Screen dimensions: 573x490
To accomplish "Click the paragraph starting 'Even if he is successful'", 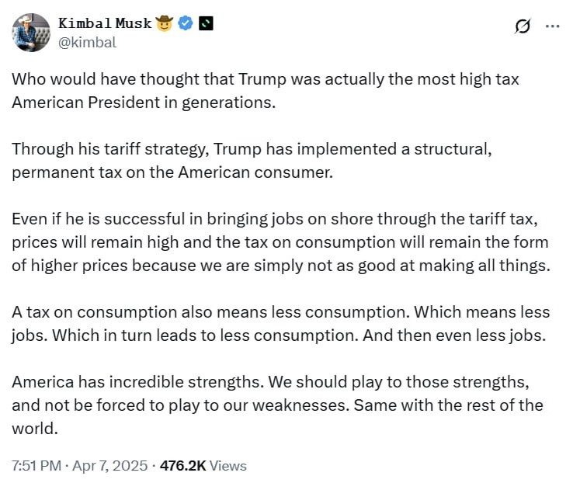I will 271,219.
